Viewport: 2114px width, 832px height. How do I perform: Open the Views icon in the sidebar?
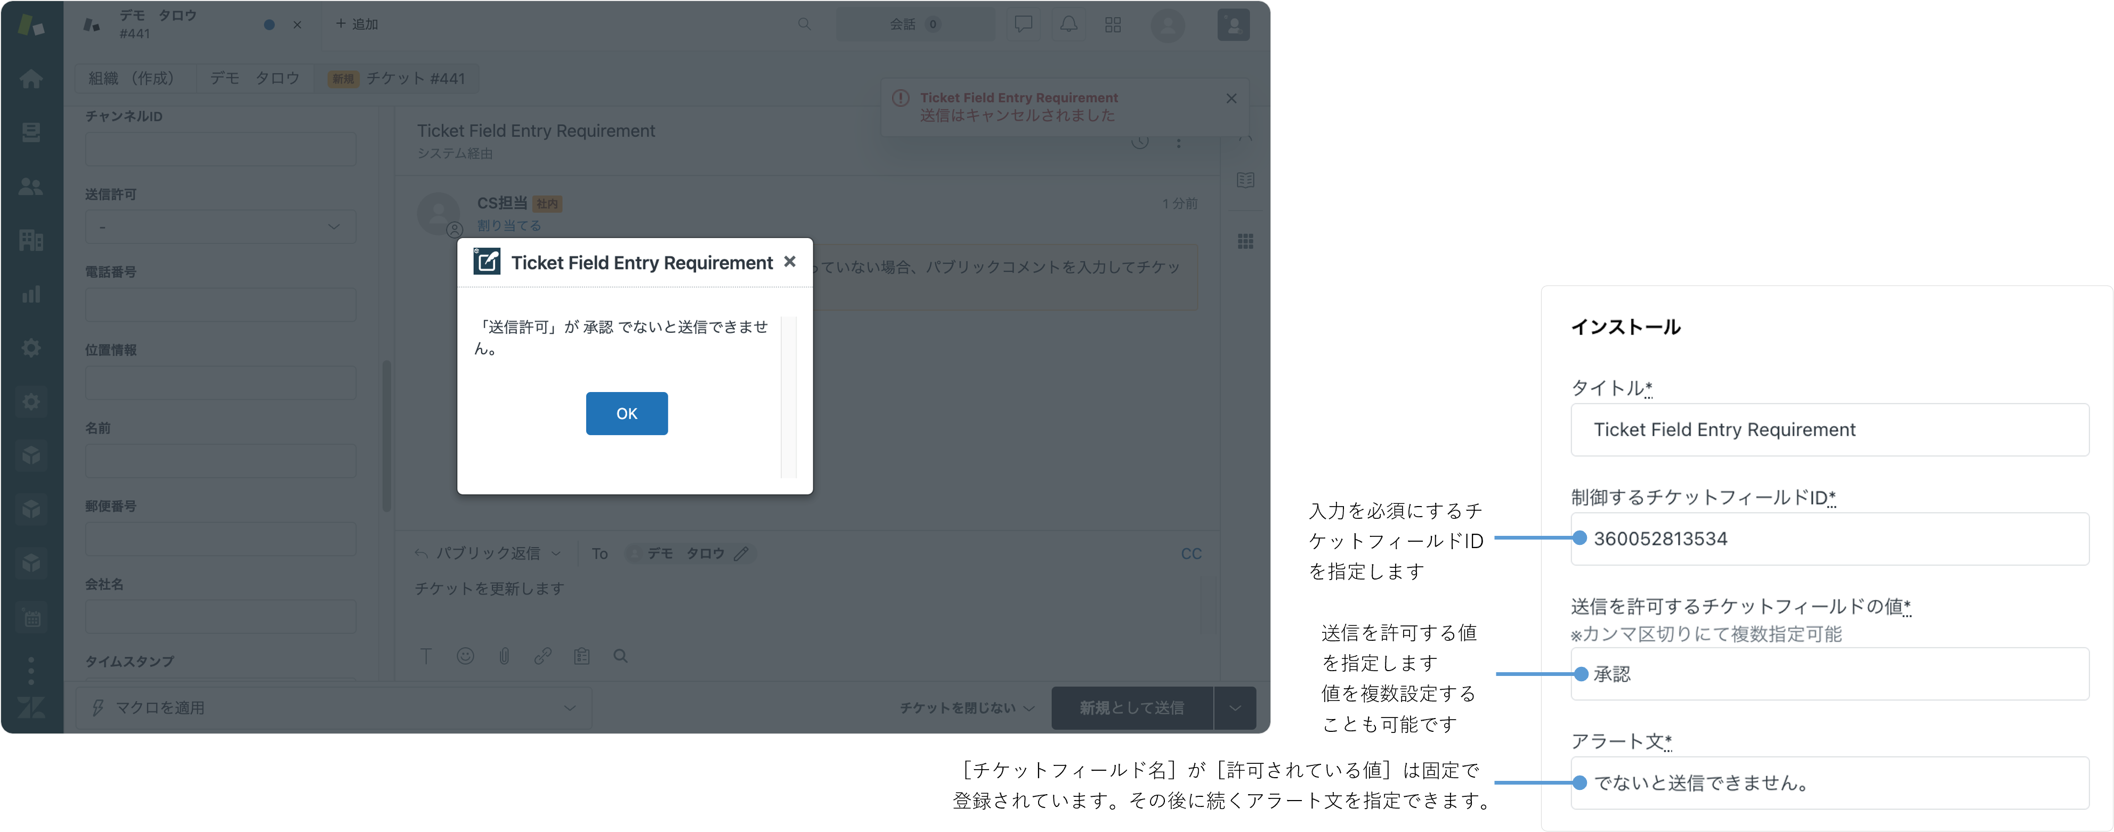tap(31, 132)
